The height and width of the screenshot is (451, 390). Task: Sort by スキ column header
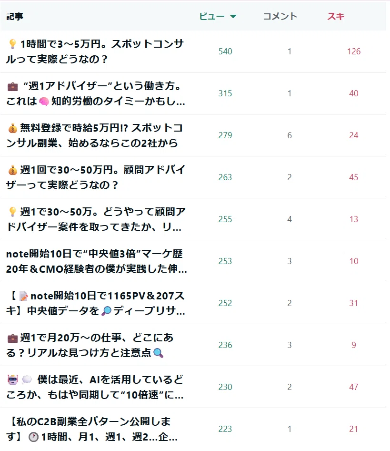click(x=336, y=16)
